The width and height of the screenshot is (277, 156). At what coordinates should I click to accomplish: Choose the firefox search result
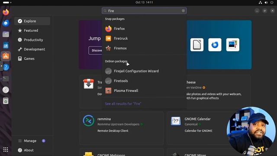point(144,29)
